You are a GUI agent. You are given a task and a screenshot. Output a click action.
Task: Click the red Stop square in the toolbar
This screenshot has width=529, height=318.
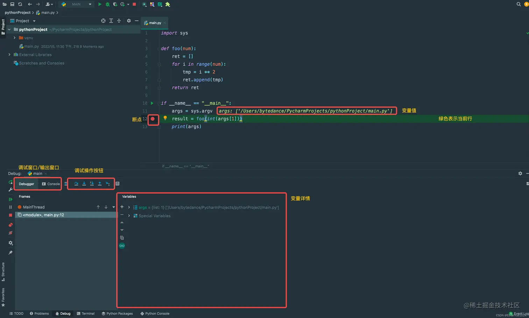[134, 4]
